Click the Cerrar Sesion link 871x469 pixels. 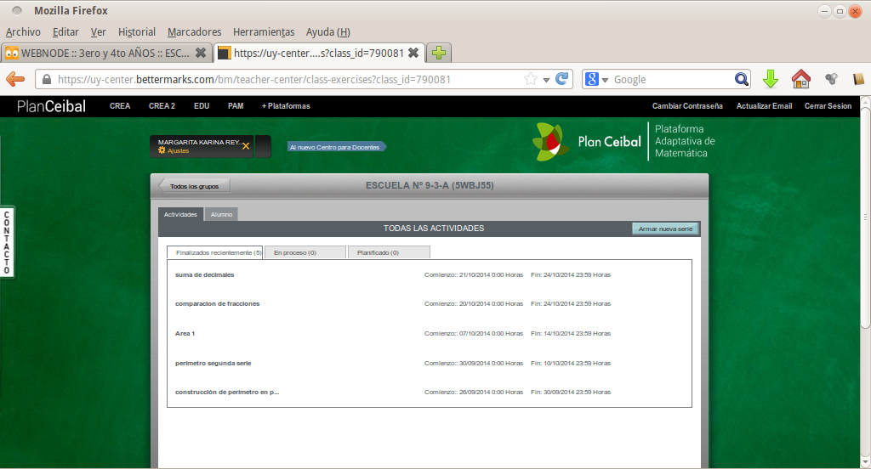tap(828, 106)
